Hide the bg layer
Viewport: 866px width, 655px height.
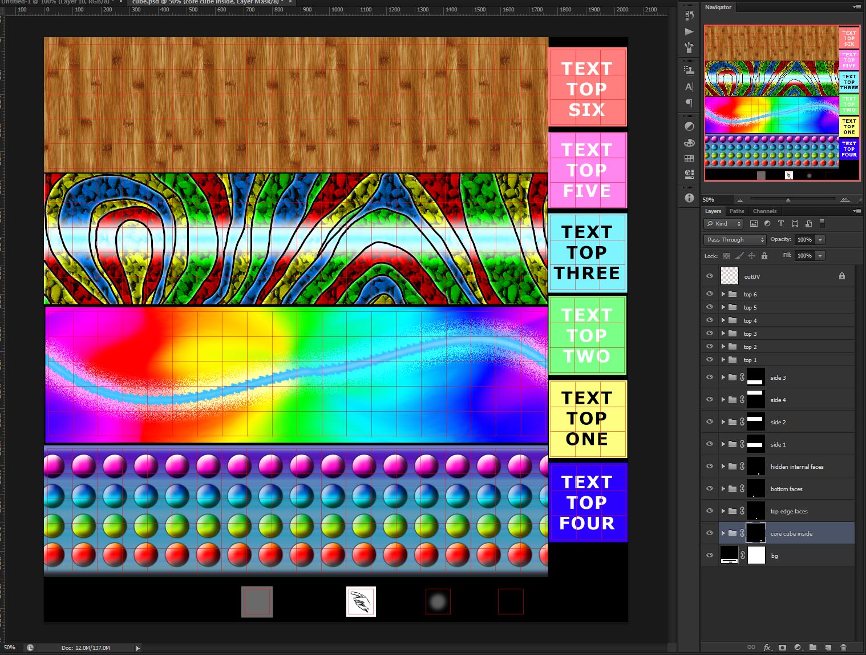pos(710,555)
